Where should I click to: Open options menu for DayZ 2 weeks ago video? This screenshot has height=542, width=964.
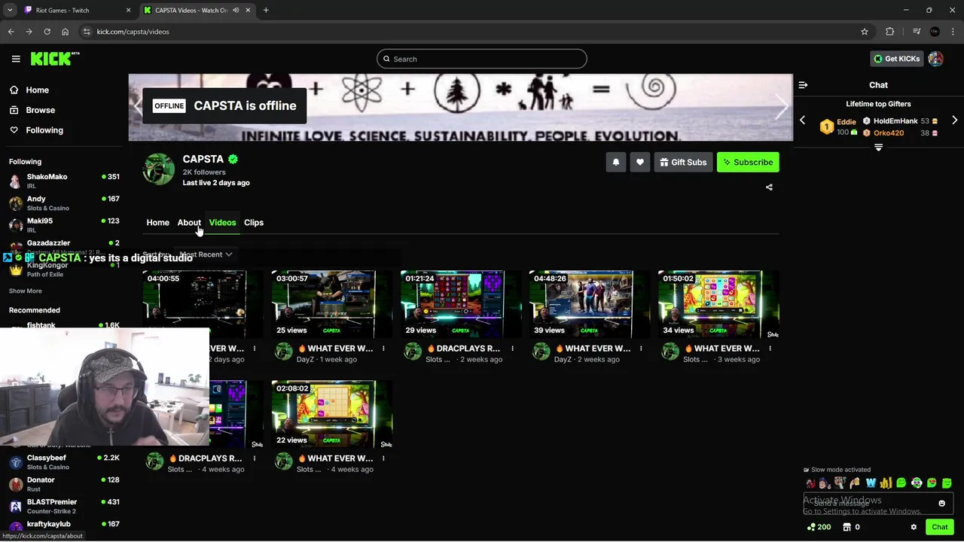point(641,349)
